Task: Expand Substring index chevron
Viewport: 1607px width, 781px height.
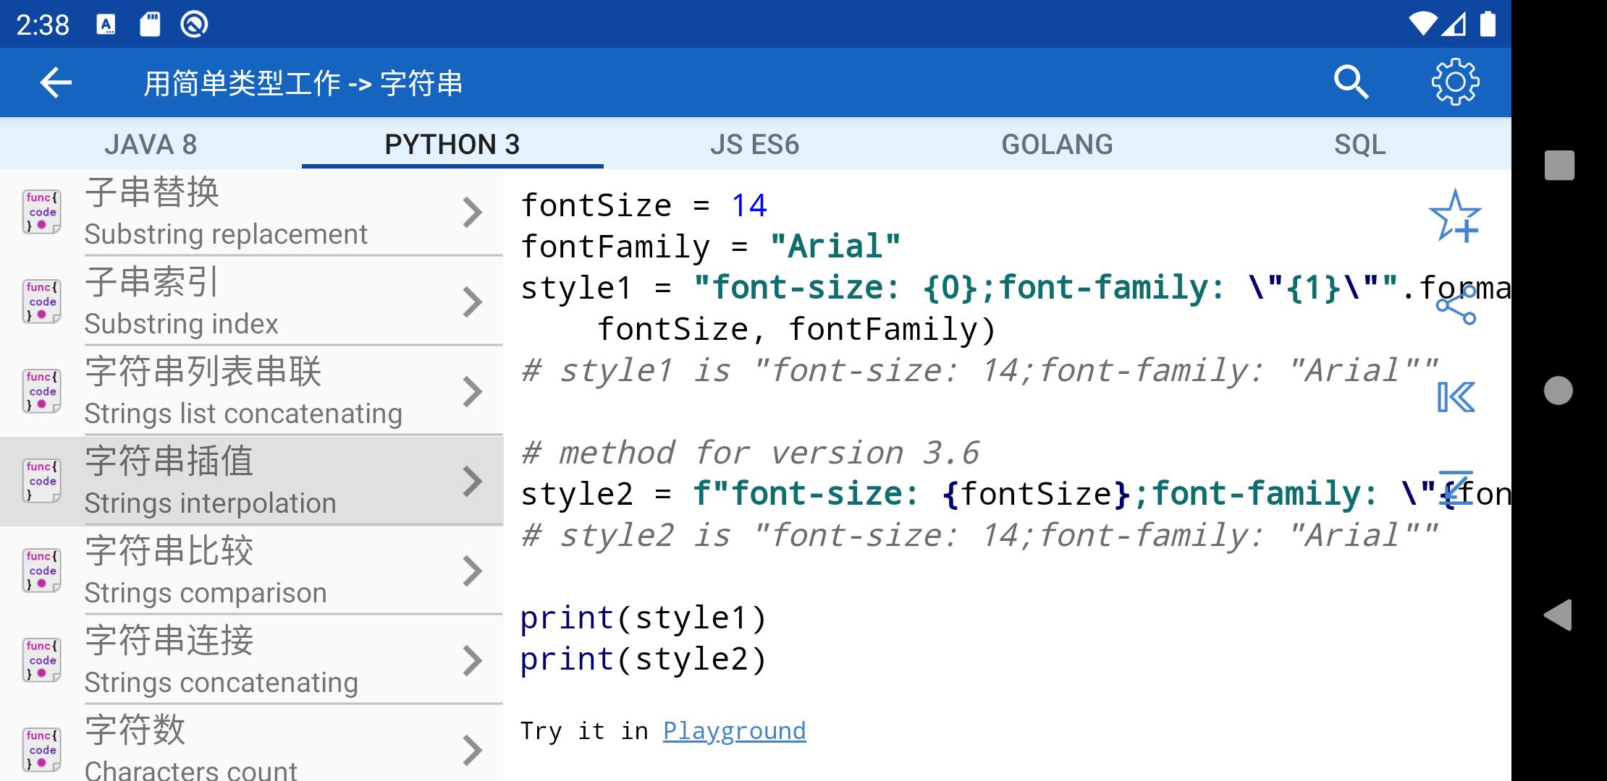Action: point(472,302)
